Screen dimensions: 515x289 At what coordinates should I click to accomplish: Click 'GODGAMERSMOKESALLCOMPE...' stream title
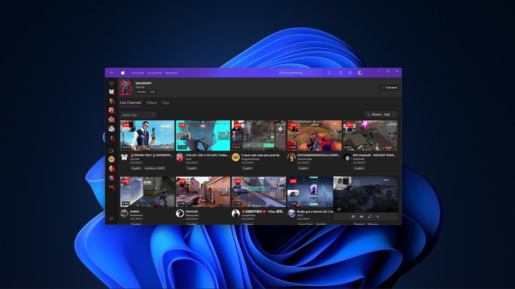[x=318, y=155]
